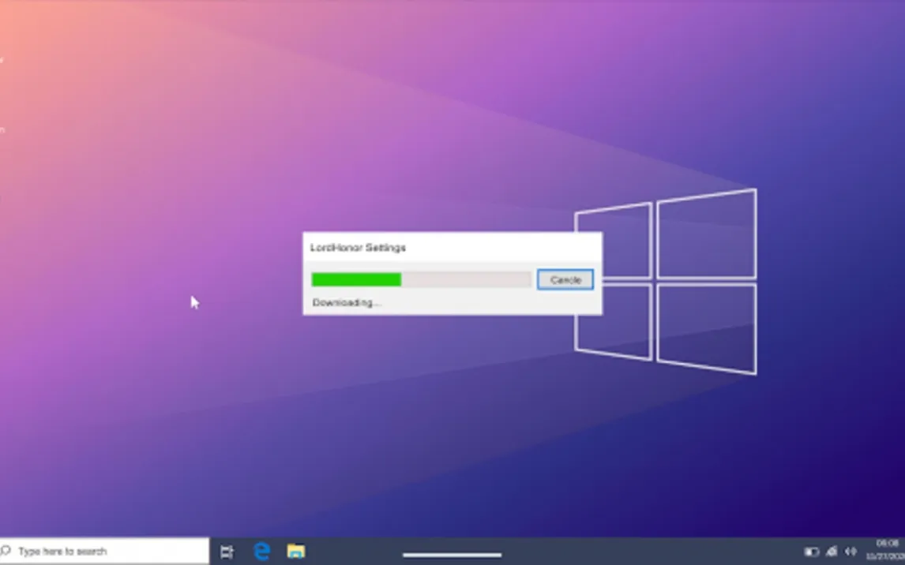Click the search magnifier icon in taskbar
The image size is (905, 565).
(7, 552)
